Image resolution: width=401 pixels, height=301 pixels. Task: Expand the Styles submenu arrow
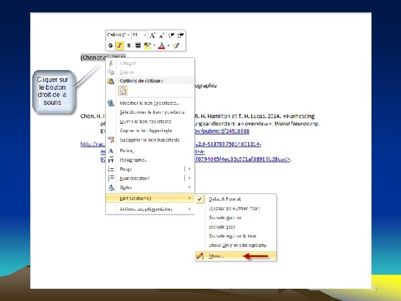(189, 187)
